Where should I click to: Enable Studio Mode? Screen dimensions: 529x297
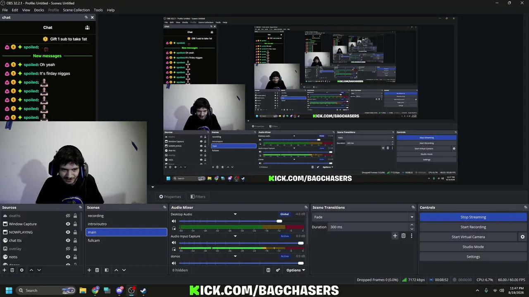click(473, 247)
